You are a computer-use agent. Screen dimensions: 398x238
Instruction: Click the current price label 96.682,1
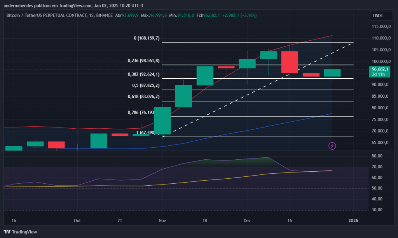click(380, 69)
